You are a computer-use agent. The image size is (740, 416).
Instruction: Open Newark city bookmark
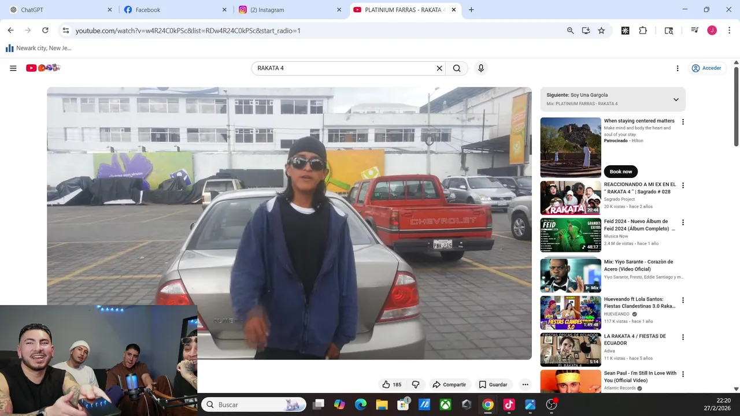click(x=38, y=49)
